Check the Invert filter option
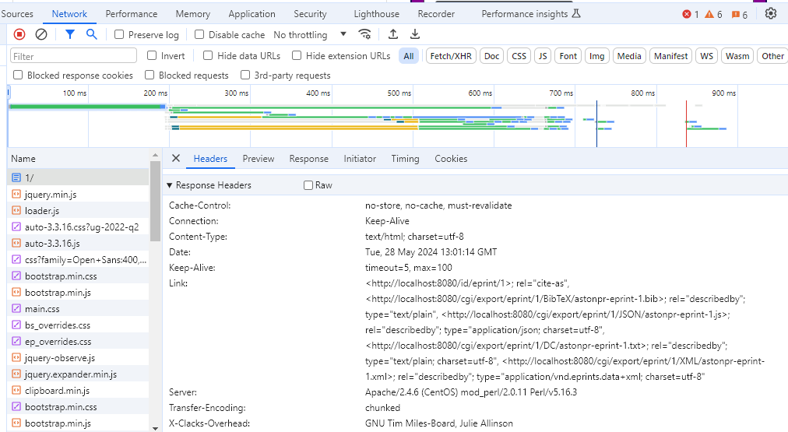 click(152, 55)
